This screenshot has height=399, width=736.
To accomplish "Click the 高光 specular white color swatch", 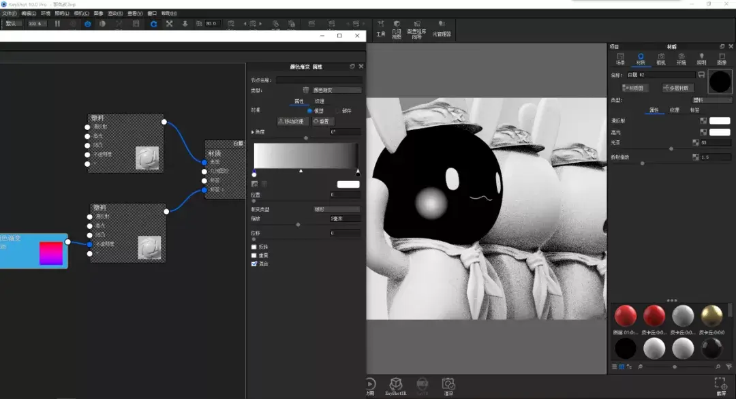I will pos(720,132).
